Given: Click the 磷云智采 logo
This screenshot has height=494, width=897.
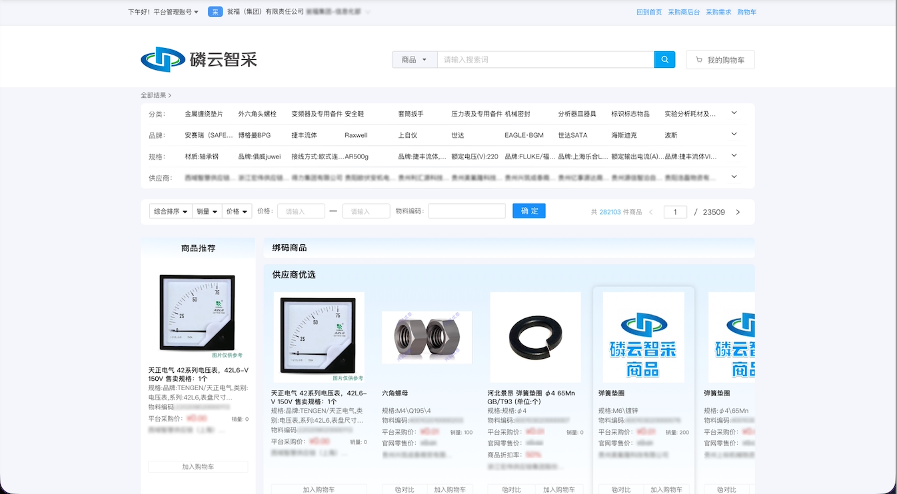Looking at the screenshot, I should coord(199,60).
